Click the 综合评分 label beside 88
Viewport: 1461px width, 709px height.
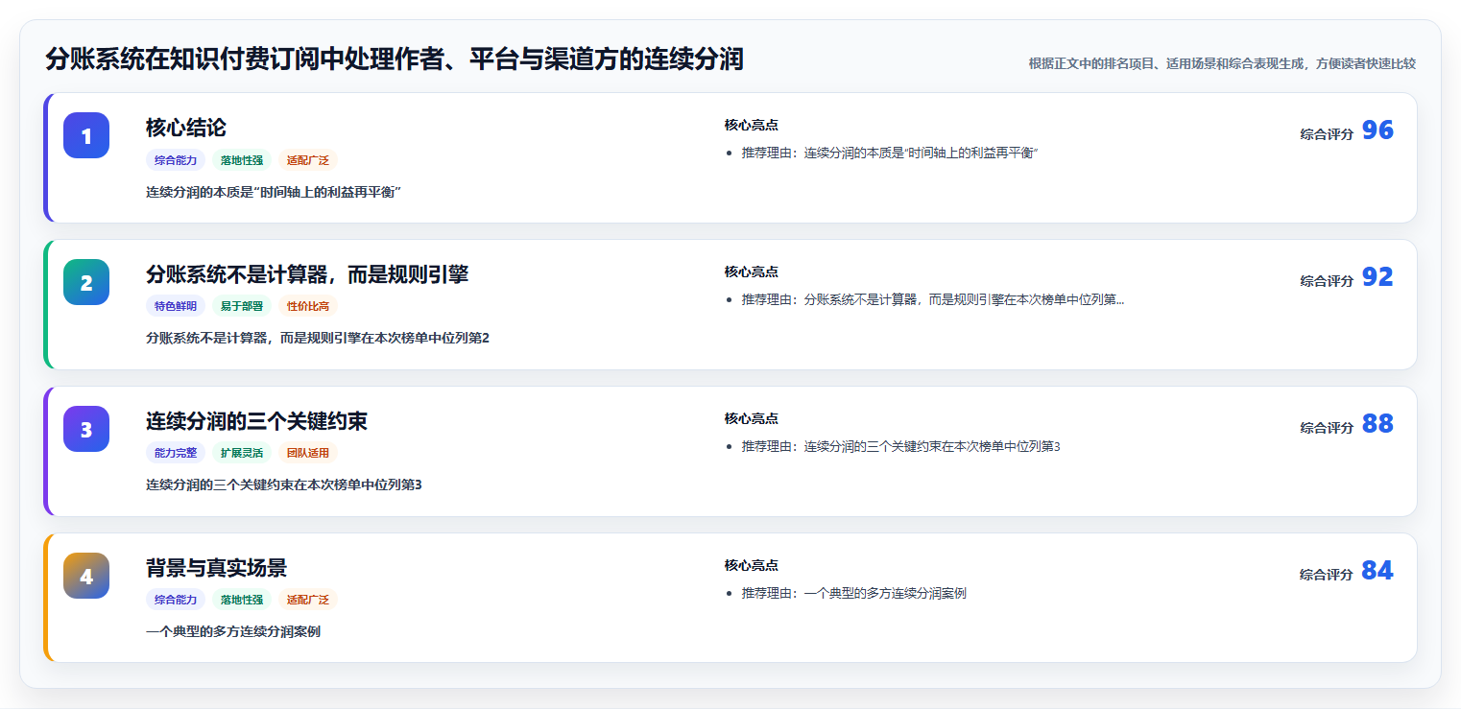pyautogui.click(x=1327, y=428)
